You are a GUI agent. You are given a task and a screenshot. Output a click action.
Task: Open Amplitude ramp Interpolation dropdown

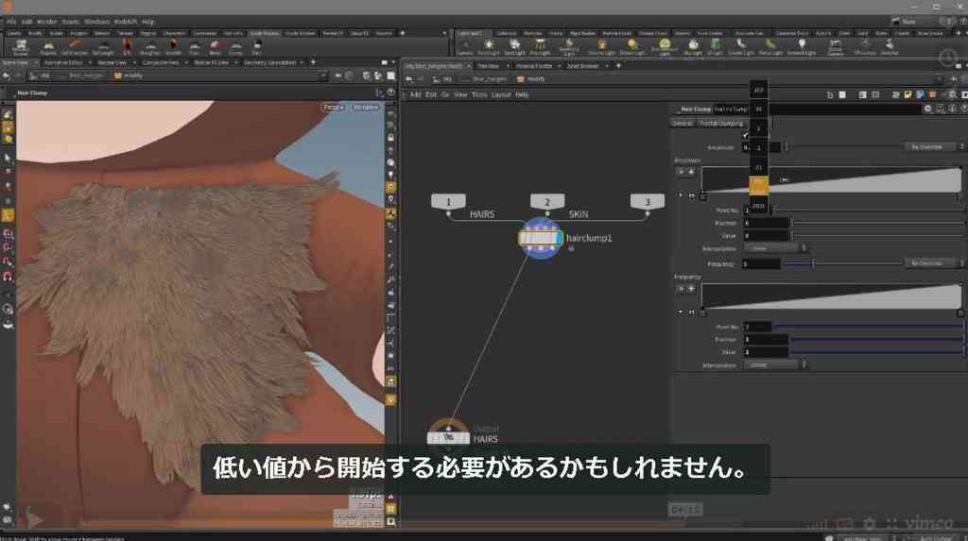(775, 248)
